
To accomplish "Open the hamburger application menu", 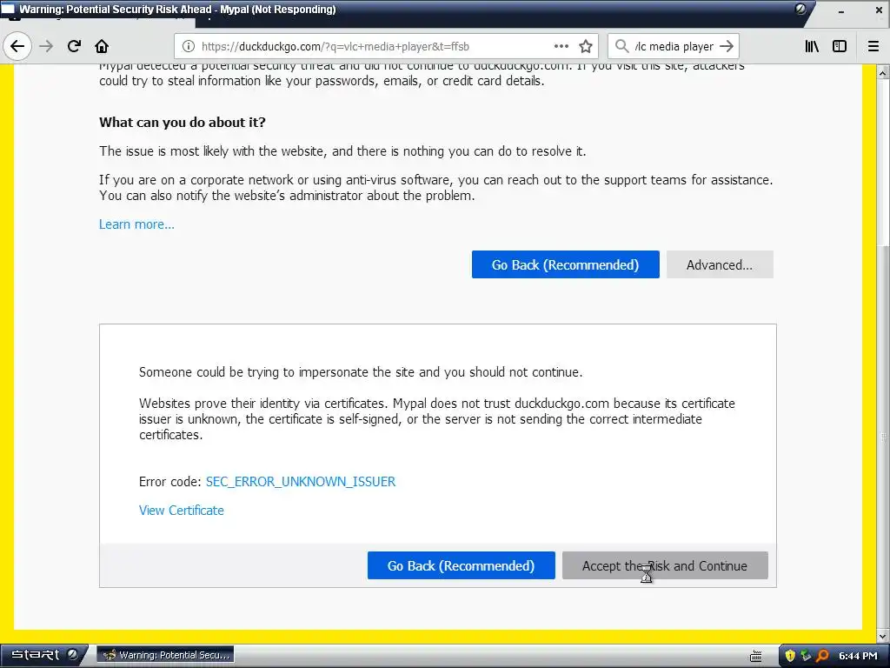I will 873,47.
